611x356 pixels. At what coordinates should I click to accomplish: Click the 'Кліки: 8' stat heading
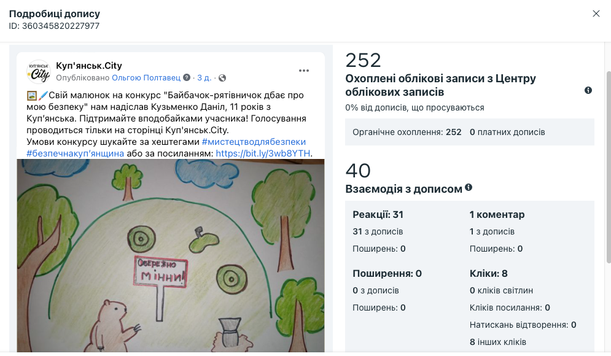(x=489, y=273)
